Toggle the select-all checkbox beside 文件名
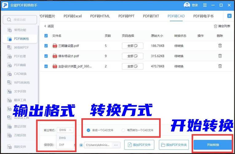The image size is (235, 154). [46, 36]
